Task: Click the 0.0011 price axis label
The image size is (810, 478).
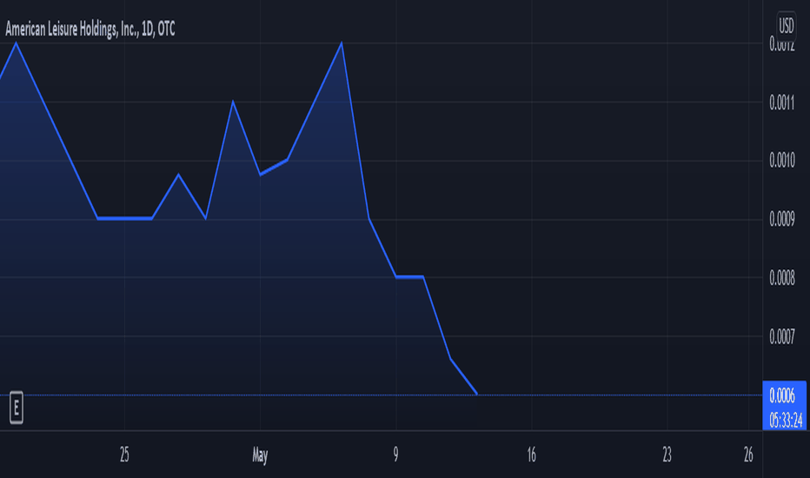Action: 782,103
